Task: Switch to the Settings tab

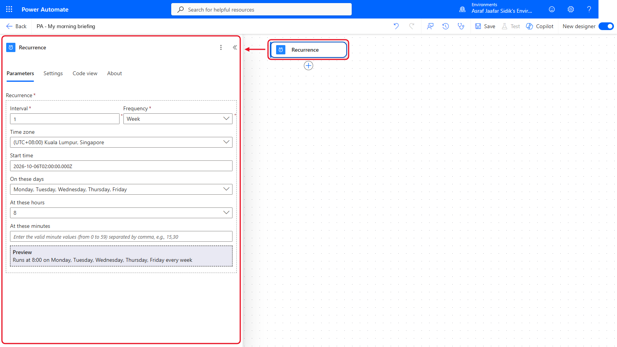Action: click(x=53, y=73)
